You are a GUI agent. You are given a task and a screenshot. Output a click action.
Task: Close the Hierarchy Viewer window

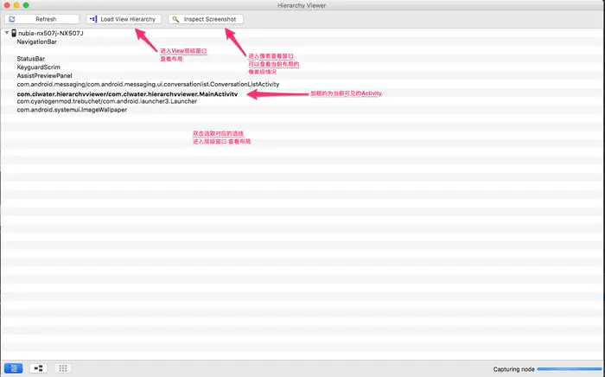click(7, 5)
